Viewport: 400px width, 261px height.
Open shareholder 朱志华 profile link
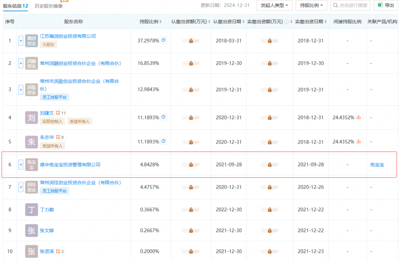click(47, 137)
